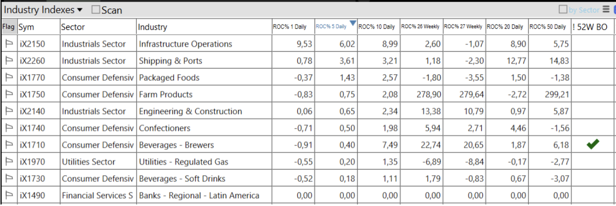616x206 pixels.
Task: Click the ROC% 5 Daily sort arrow
Action: tap(352, 23)
